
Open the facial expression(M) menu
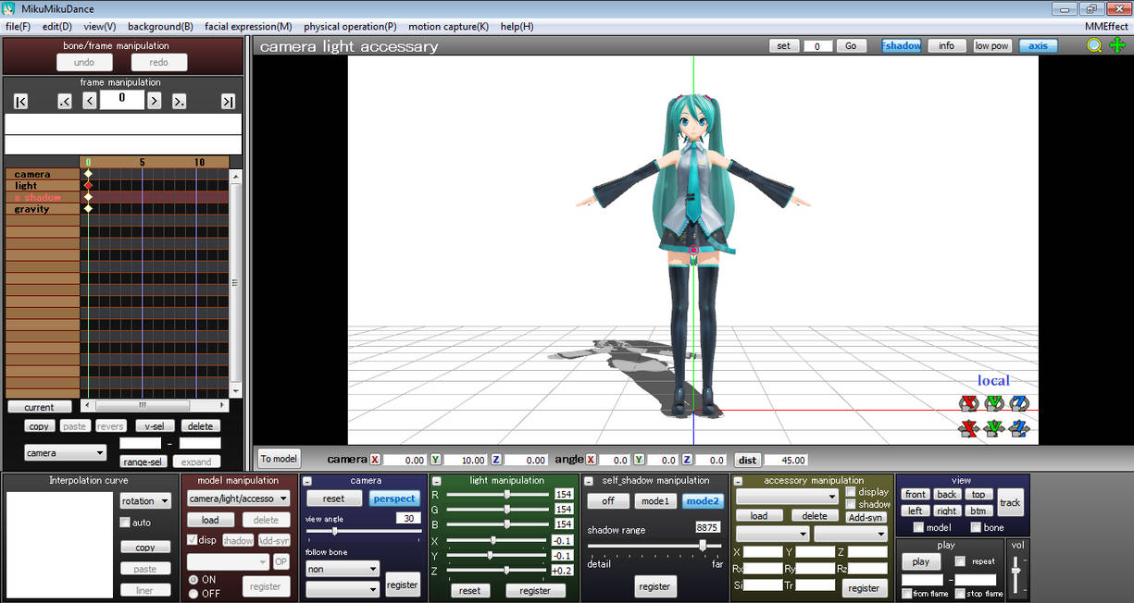point(248,27)
